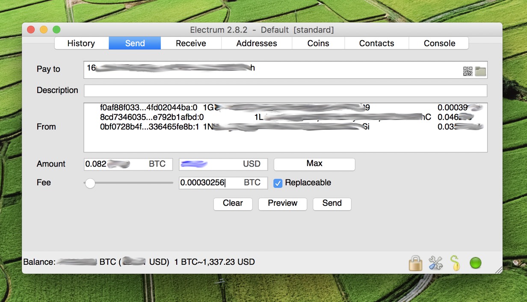Click the Preview button
The height and width of the screenshot is (302, 527).
pos(282,203)
